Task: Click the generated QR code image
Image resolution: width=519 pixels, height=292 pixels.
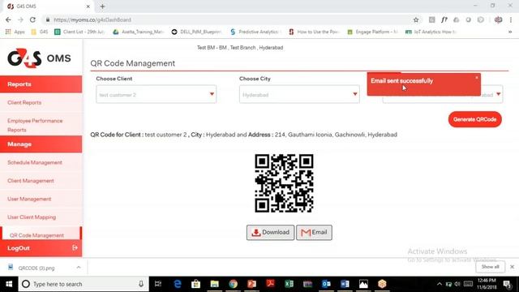Action: pos(284,183)
